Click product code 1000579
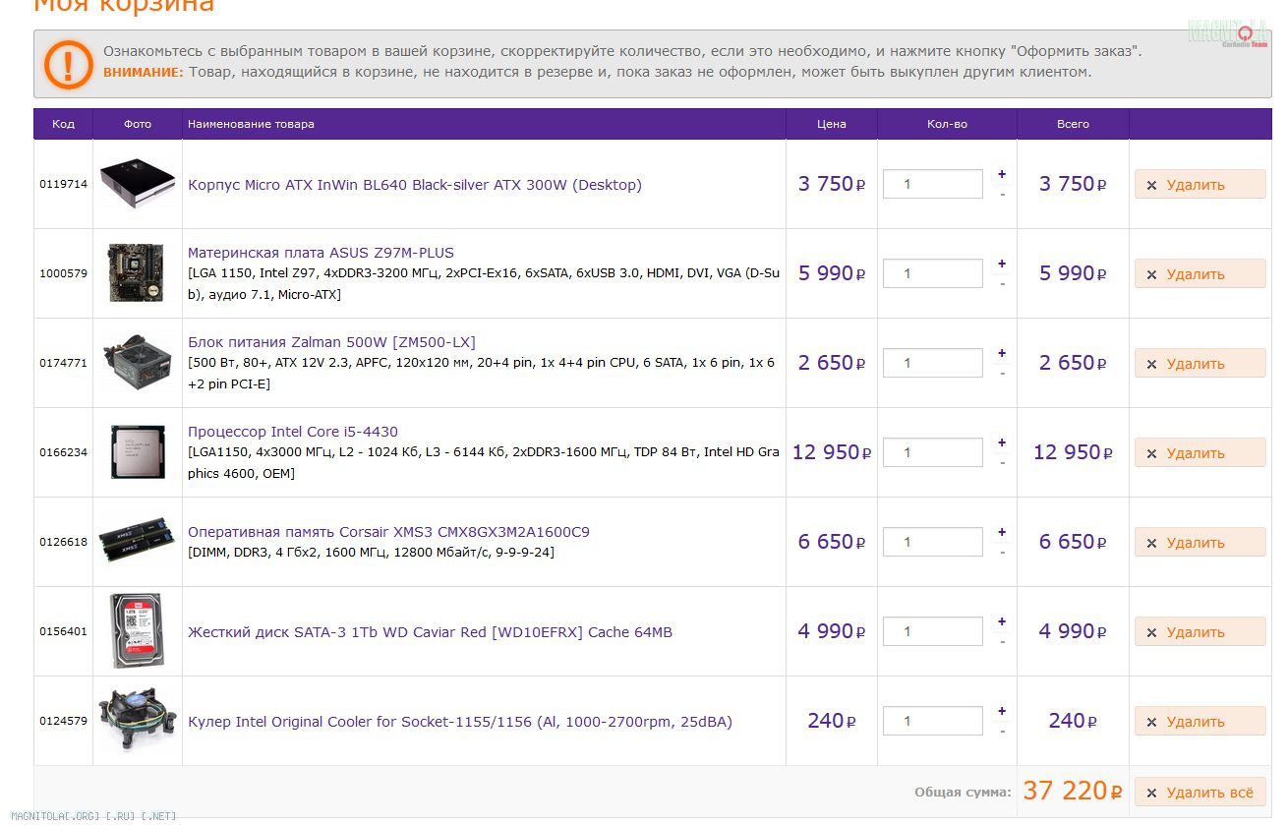This screenshot has height=825, width=1287. (63, 273)
